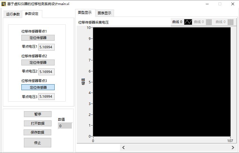
Task: Click 定位传感器 under 位移传感器零点2
Action: [38, 62]
